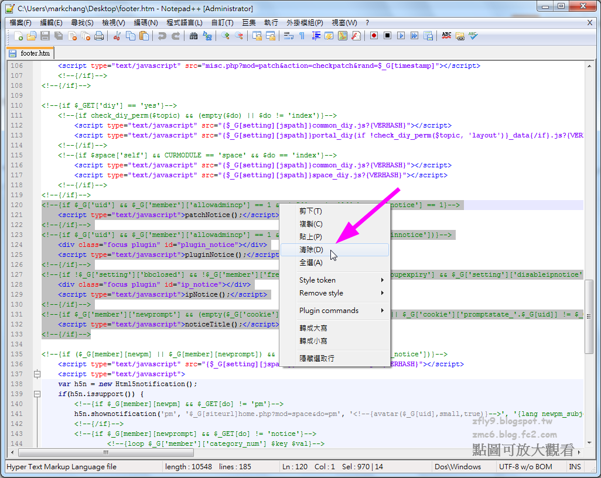The image size is (601, 478).
Task: Click the New file toolbar icon
Action: [x=18, y=36]
